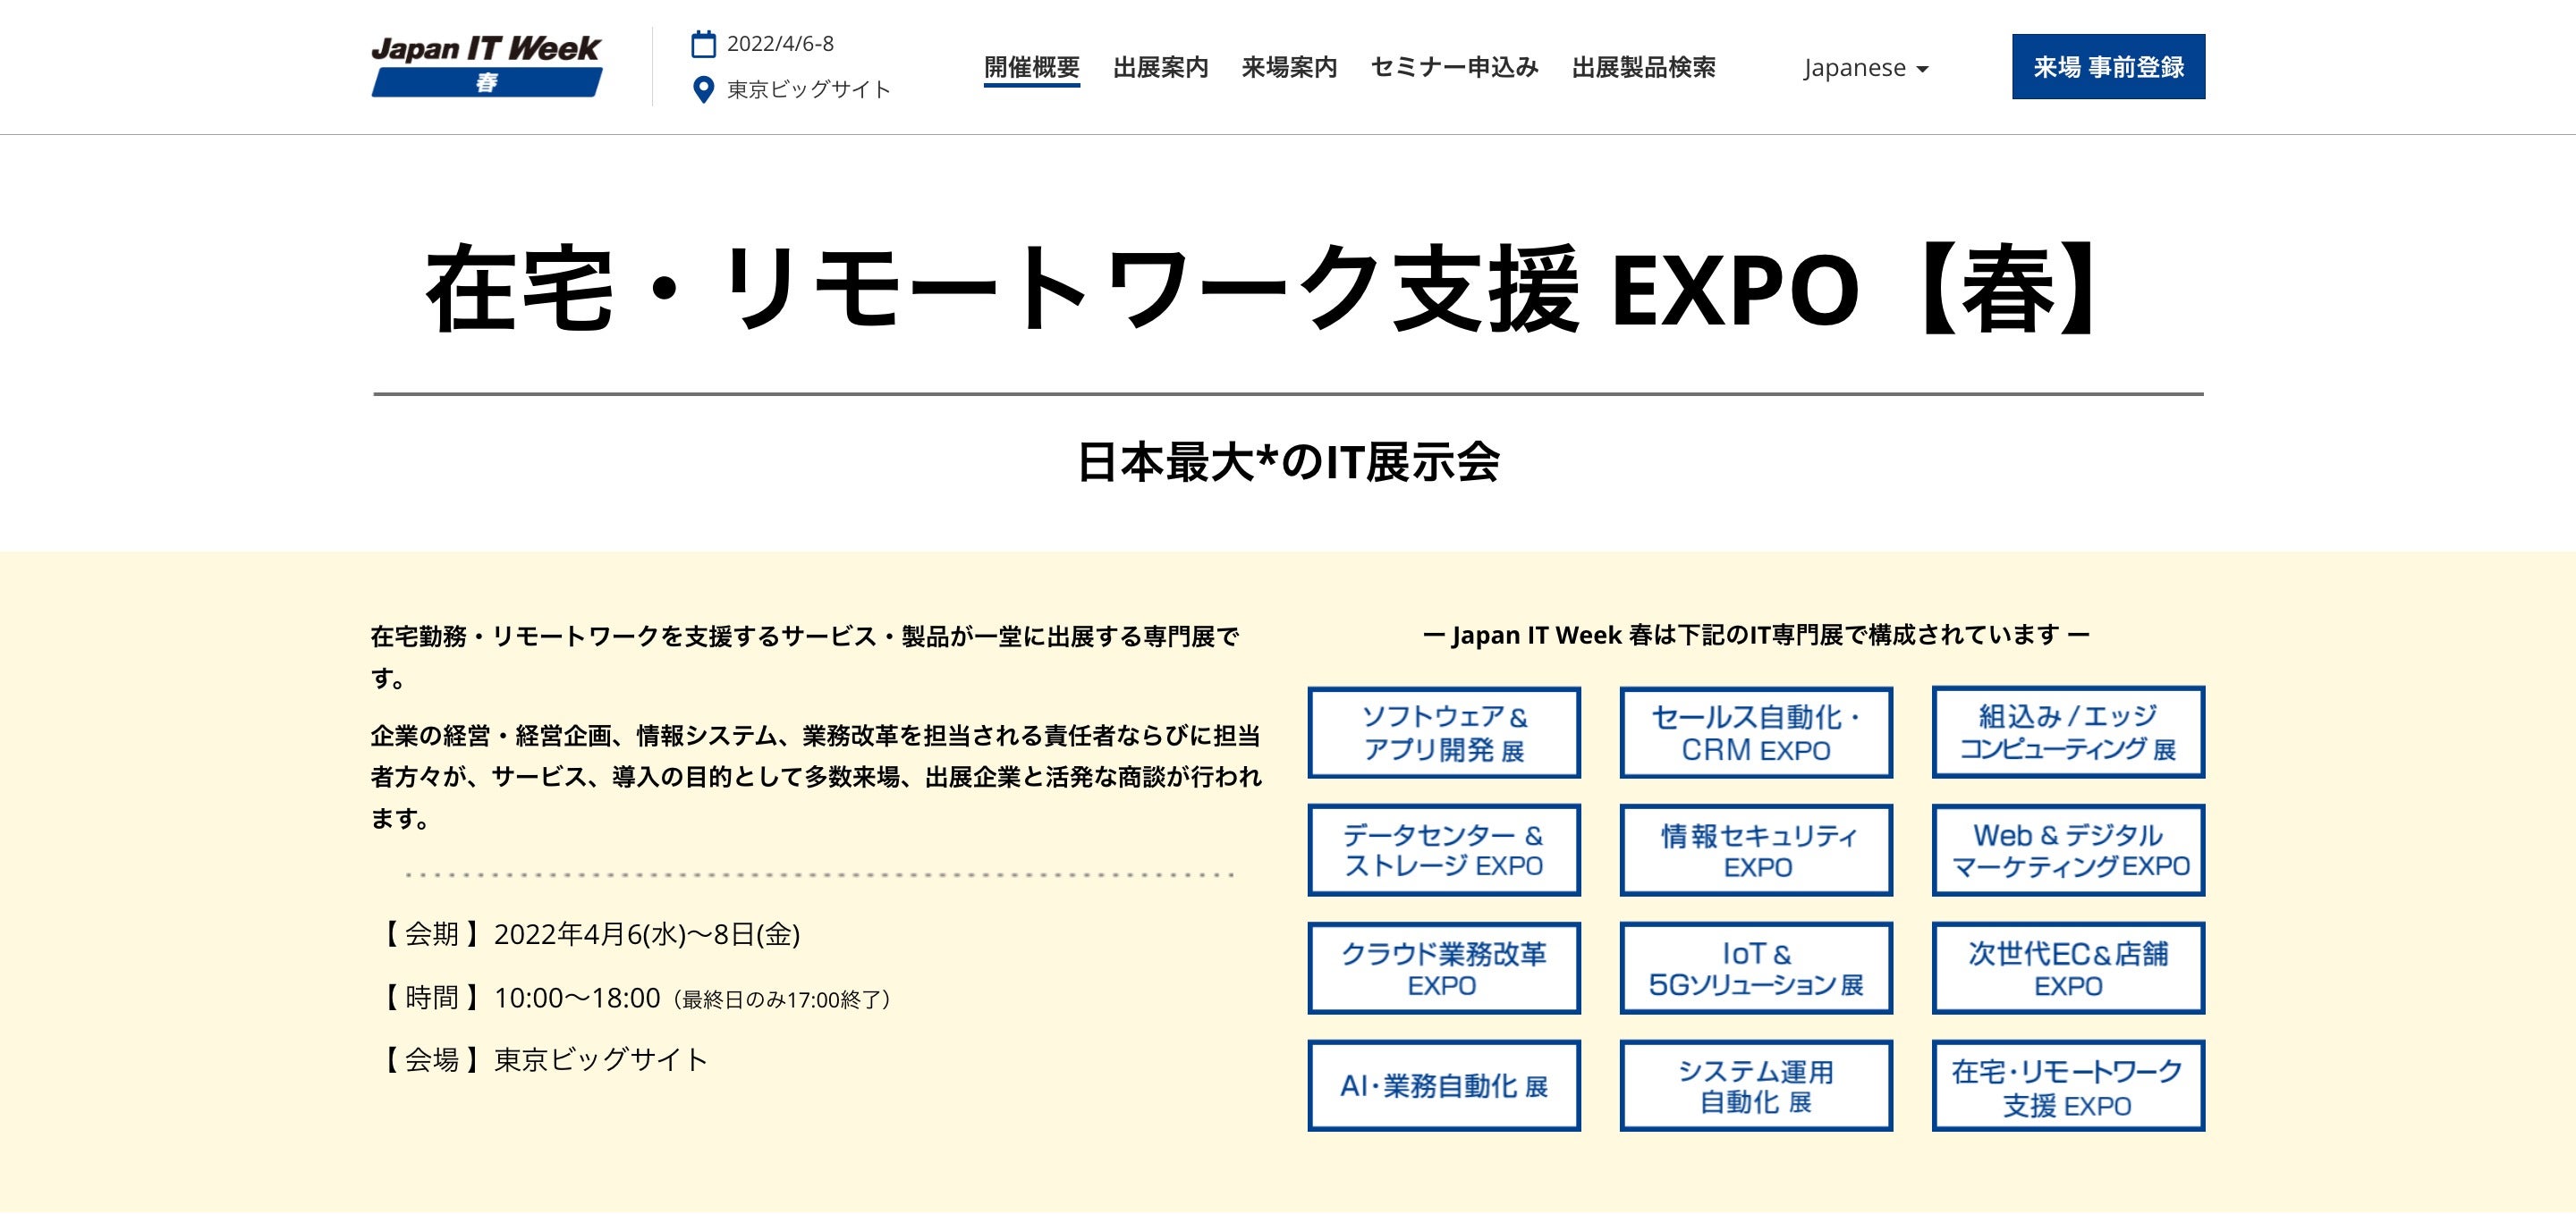Go to the 来場案内 menu
2576x1214 pixels.
click(x=1289, y=67)
